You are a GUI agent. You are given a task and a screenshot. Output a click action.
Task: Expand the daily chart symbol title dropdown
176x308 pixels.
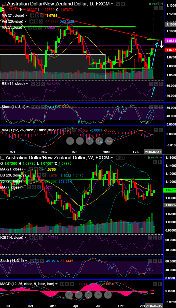pyautogui.click(x=112, y=4)
